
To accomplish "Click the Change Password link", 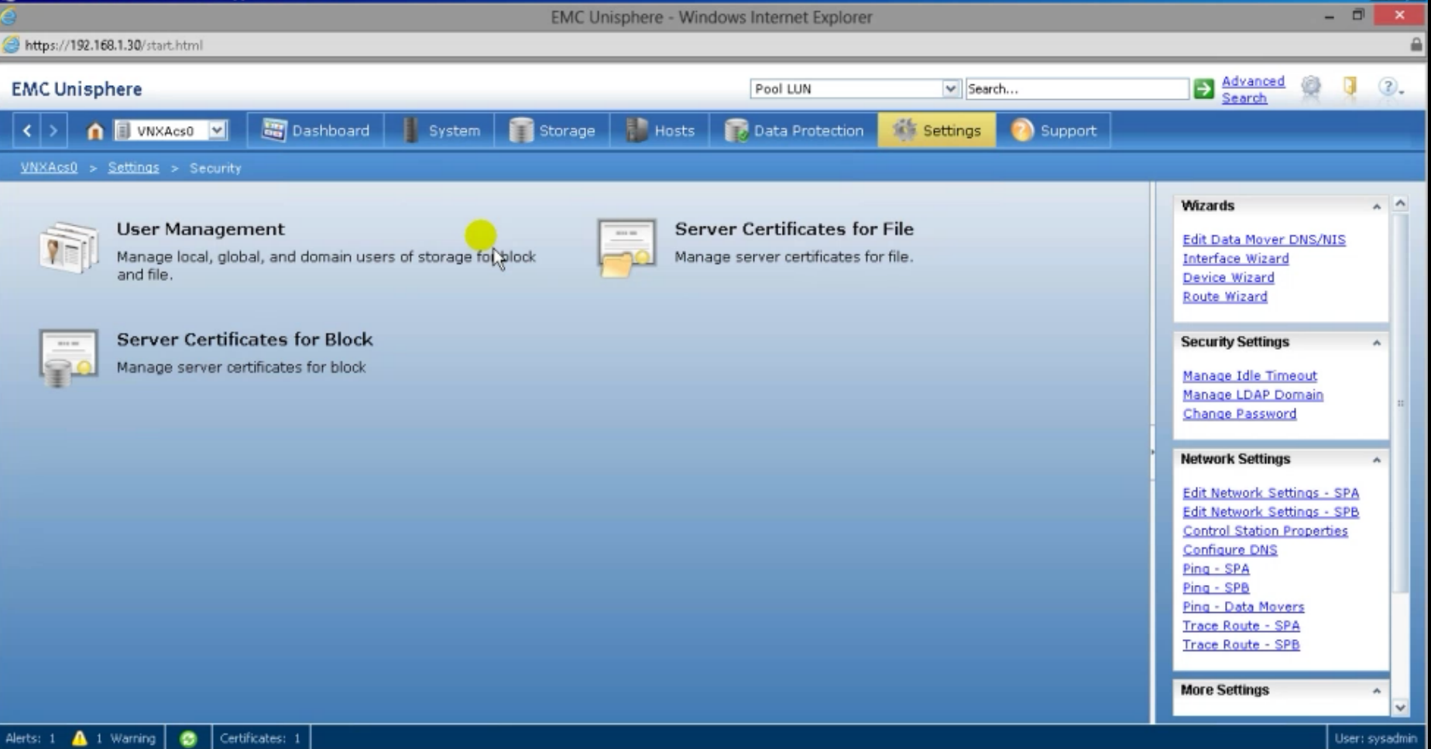I will tap(1239, 414).
